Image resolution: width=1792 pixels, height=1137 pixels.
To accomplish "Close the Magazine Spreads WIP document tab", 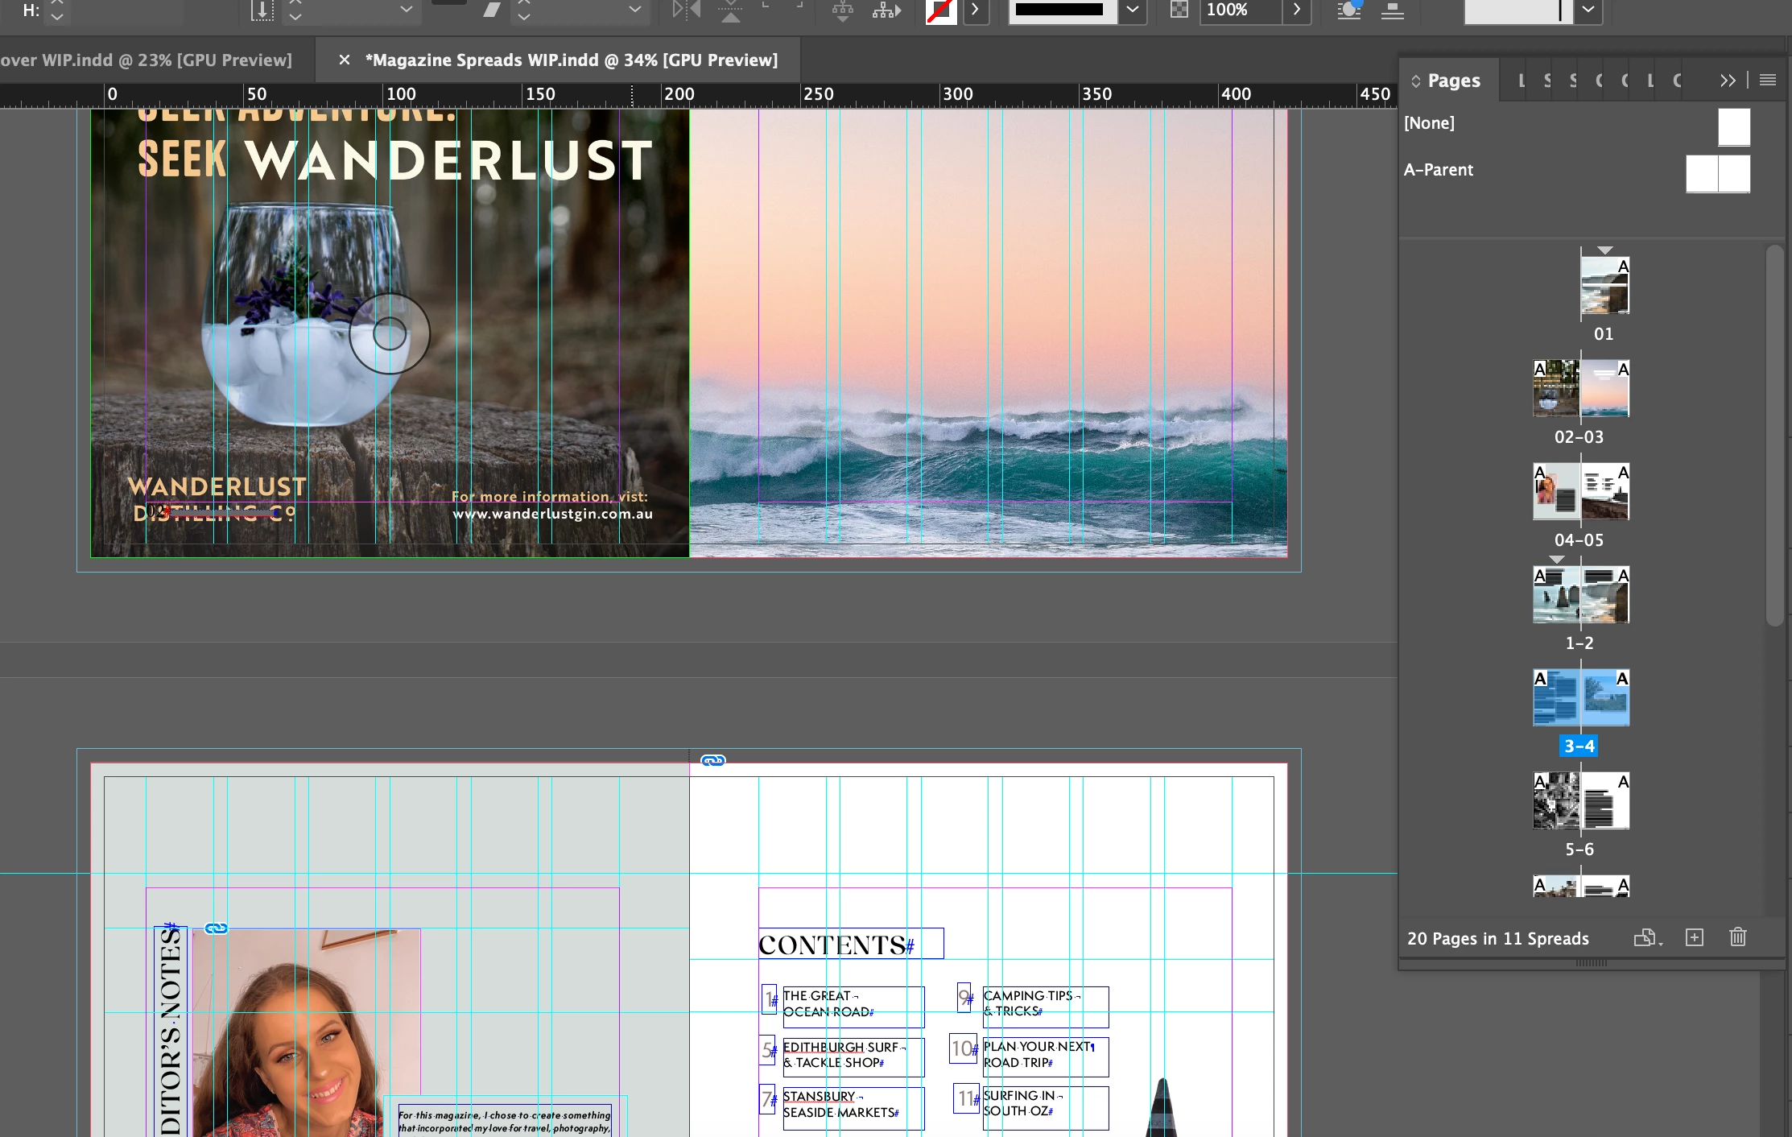I will [345, 60].
